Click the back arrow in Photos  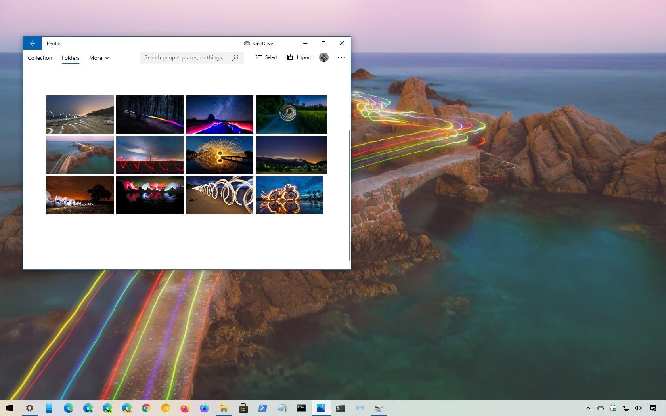point(33,43)
